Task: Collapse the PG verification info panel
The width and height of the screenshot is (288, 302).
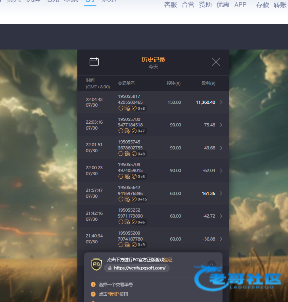Action: point(211,264)
